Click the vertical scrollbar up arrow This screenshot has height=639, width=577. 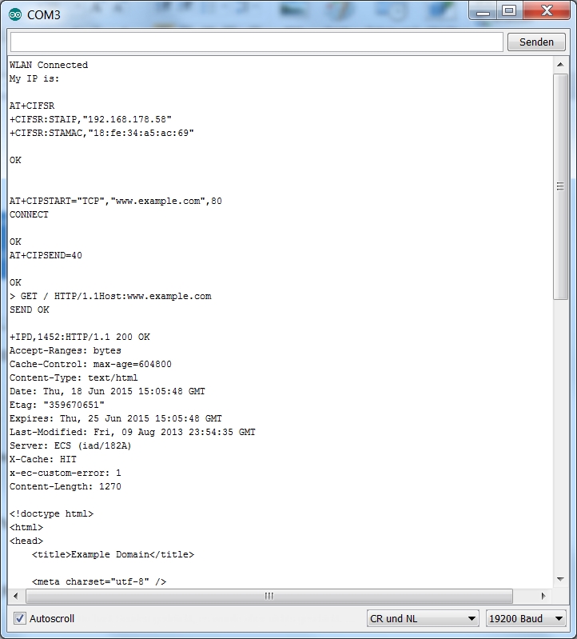pyautogui.click(x=560, y=65)
